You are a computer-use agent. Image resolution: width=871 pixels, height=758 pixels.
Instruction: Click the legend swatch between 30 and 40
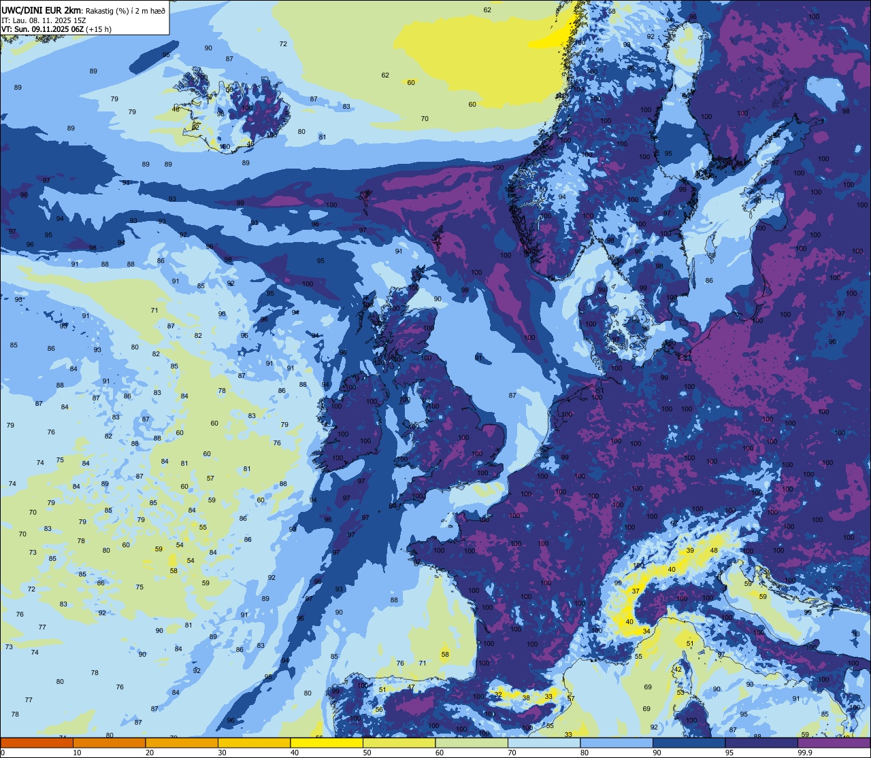254,743
